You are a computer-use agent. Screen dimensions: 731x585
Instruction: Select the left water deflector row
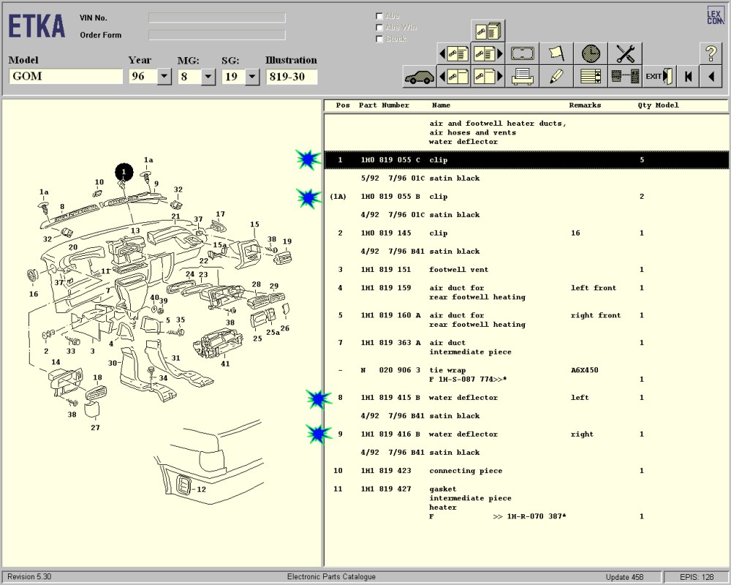526,398
